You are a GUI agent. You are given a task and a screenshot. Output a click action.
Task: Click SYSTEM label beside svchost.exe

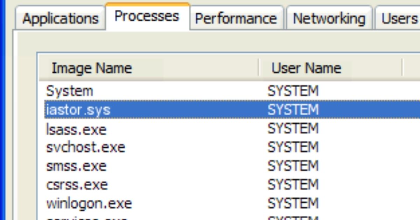(294, 147)
